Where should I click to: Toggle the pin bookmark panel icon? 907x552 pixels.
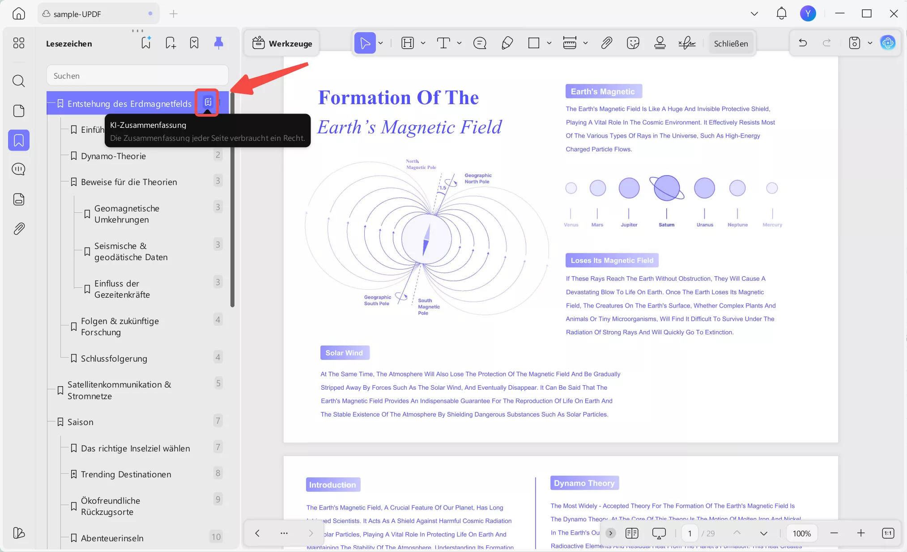[x=218, y=43]
